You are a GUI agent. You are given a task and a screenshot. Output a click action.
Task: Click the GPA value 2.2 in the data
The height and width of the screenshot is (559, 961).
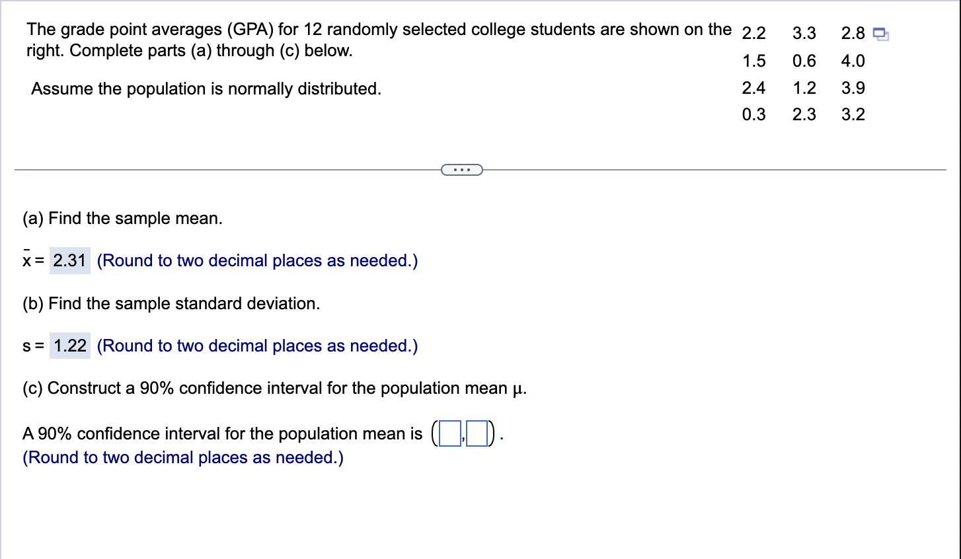753,33
